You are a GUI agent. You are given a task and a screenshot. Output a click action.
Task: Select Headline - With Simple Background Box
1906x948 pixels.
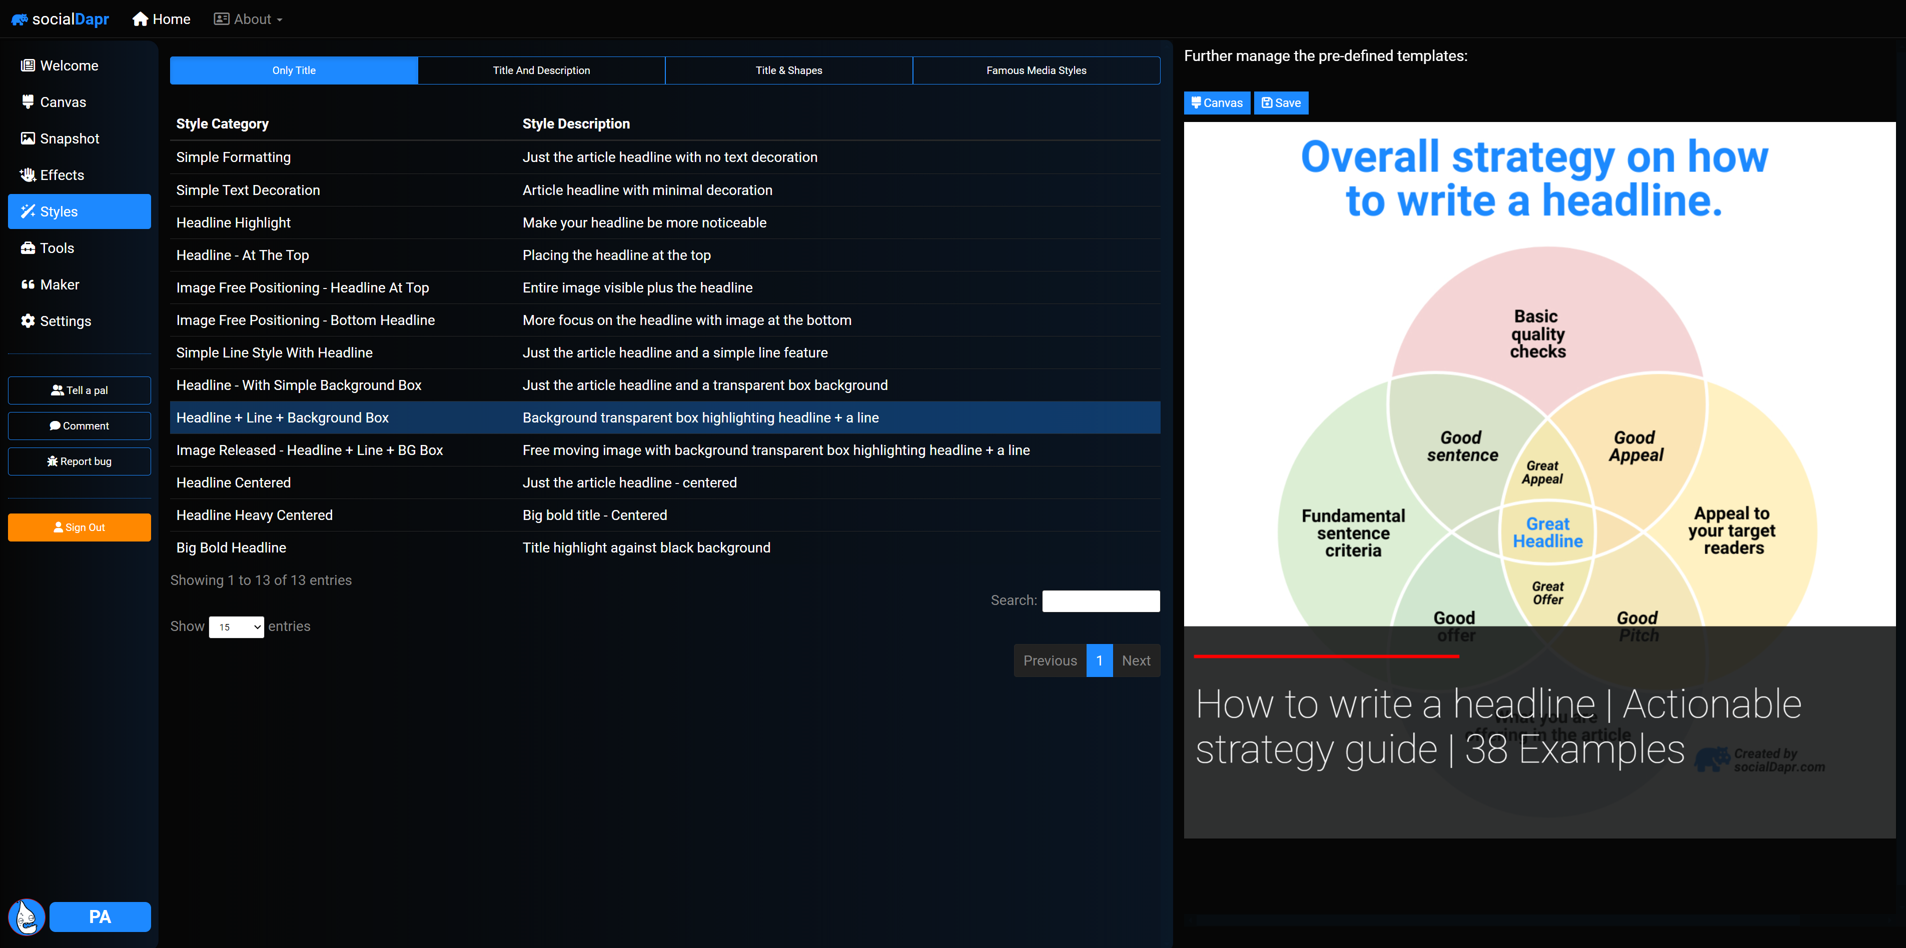[664, 385]
